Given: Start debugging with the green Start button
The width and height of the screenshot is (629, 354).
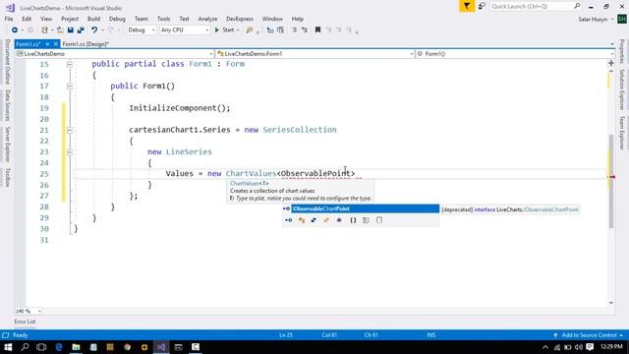Looking at the screenshot, I should coord(225,30).
